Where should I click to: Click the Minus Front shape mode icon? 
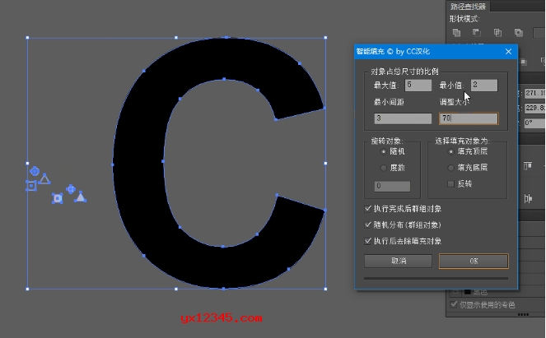[x=476, y=33]
